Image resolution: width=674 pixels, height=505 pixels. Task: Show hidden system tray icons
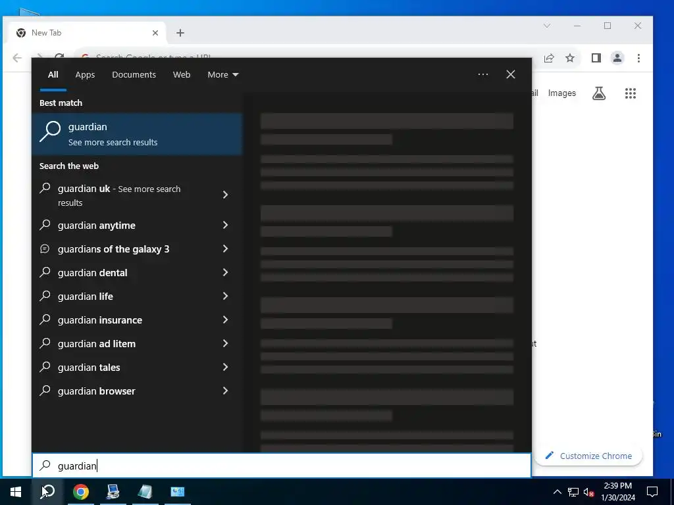(557, 492)
